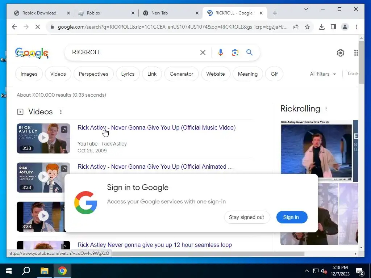Filter results by Videos
371x278 pixels.
58,74
